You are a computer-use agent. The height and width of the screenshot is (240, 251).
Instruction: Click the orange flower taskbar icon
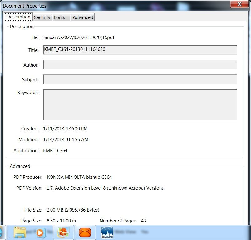coord(63,232)
